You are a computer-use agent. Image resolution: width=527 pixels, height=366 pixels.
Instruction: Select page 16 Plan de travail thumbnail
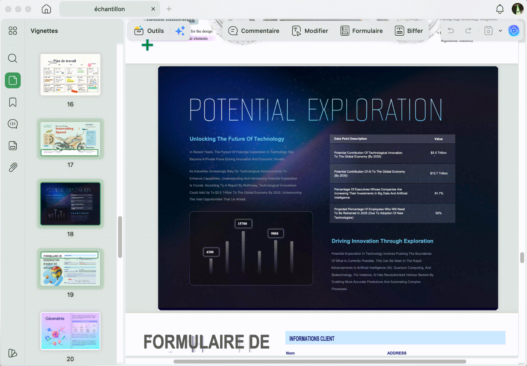pyautogui.click(x=70, y=75)
